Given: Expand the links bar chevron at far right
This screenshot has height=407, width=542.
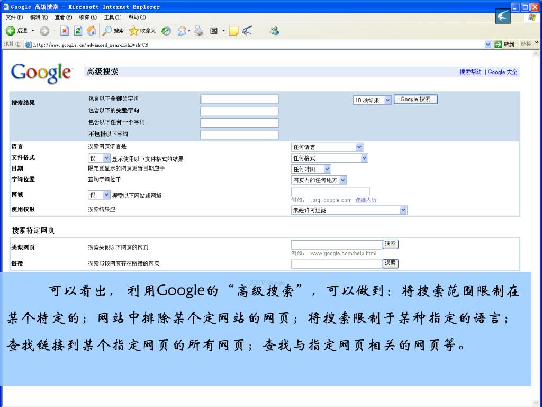Looking at the screenshot, I should 537,43.
